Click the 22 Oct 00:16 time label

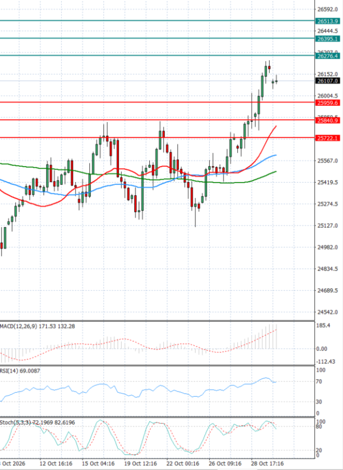tap(182, 464)
